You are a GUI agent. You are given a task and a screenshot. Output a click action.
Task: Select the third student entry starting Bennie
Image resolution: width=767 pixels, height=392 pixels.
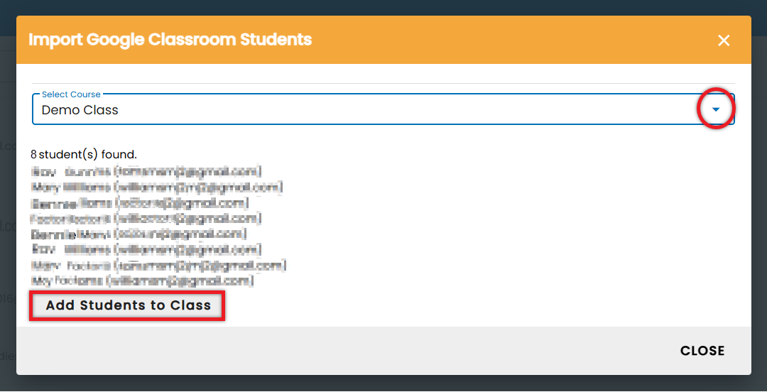(139, 202)
